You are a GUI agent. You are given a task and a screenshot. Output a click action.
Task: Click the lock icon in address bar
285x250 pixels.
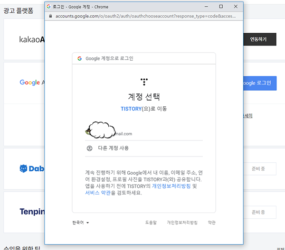point(51,16)
